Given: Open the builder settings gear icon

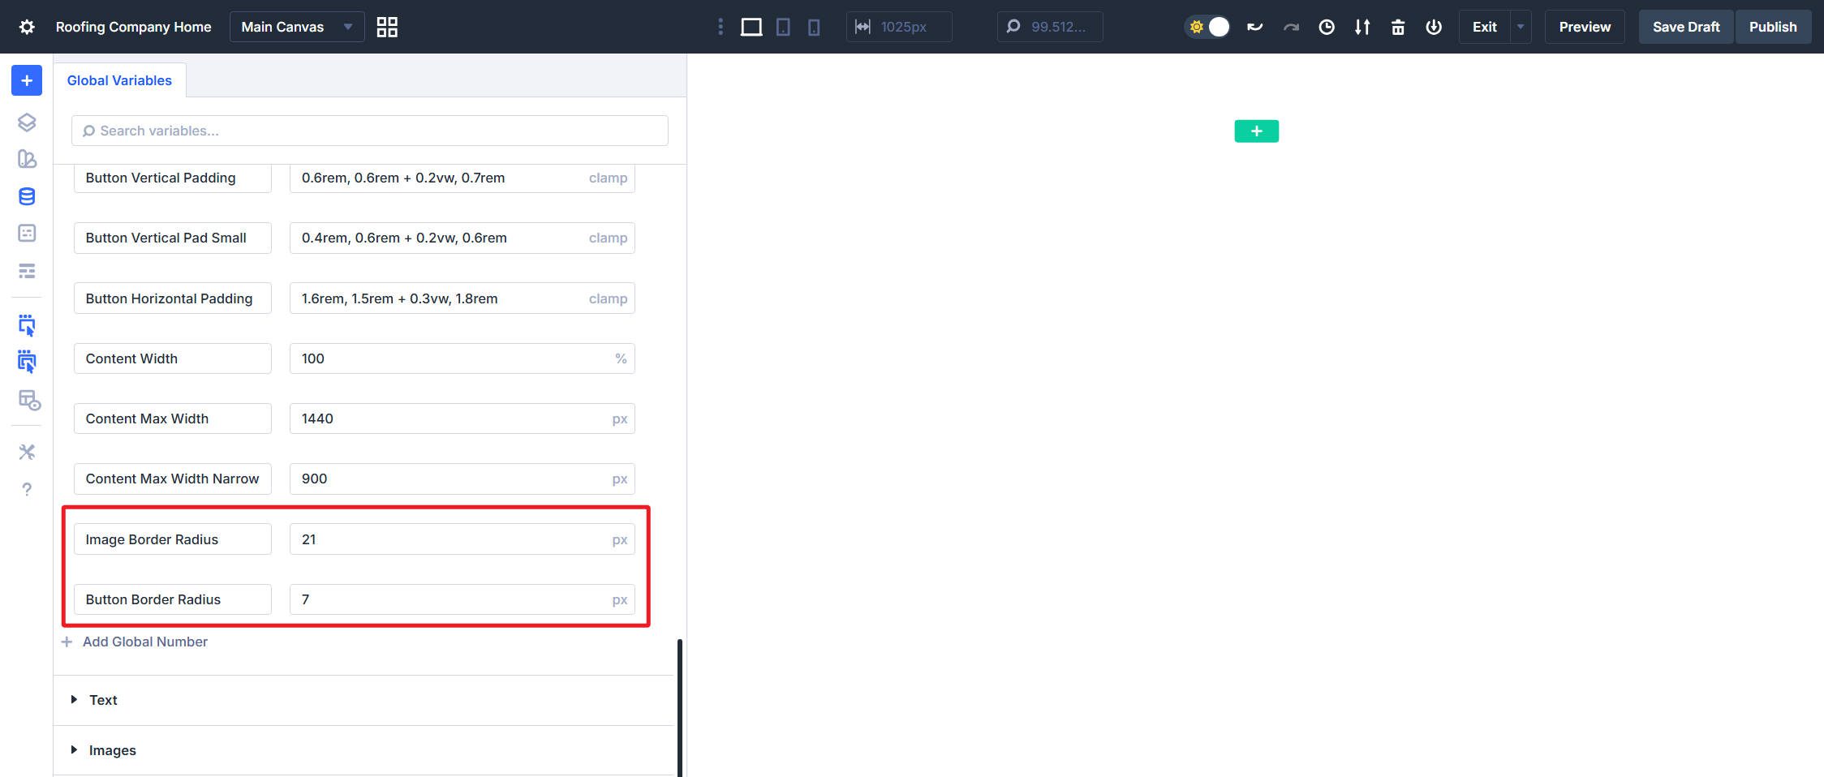Looking at the screenshot, I should (x=27, y=26).
